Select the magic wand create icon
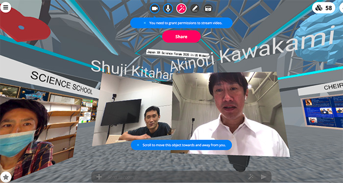Viewport: 343px width, 183px height. click(181, 8)
